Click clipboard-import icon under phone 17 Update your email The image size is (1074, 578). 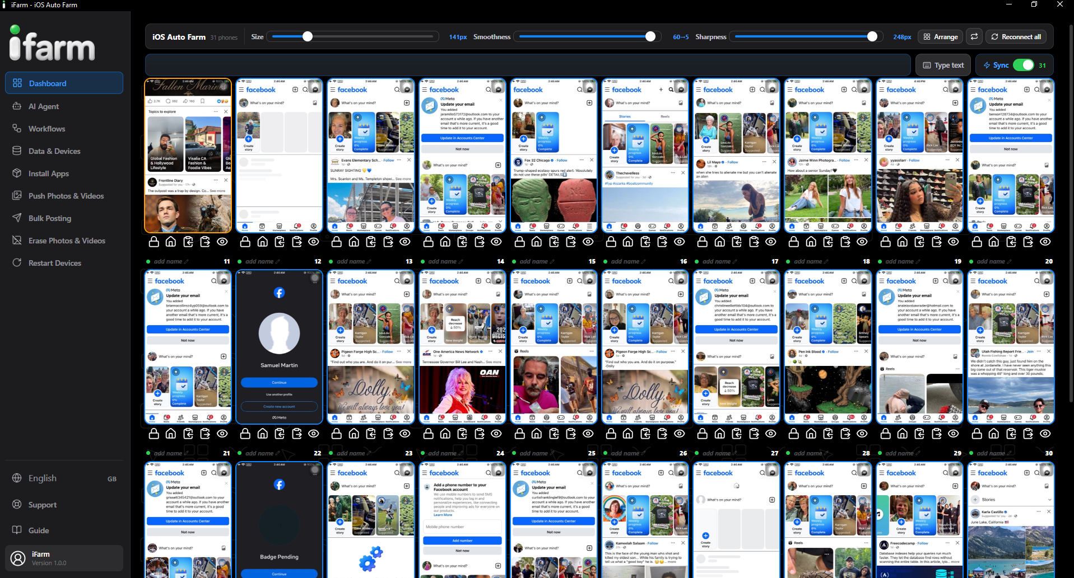pos(737,434)
